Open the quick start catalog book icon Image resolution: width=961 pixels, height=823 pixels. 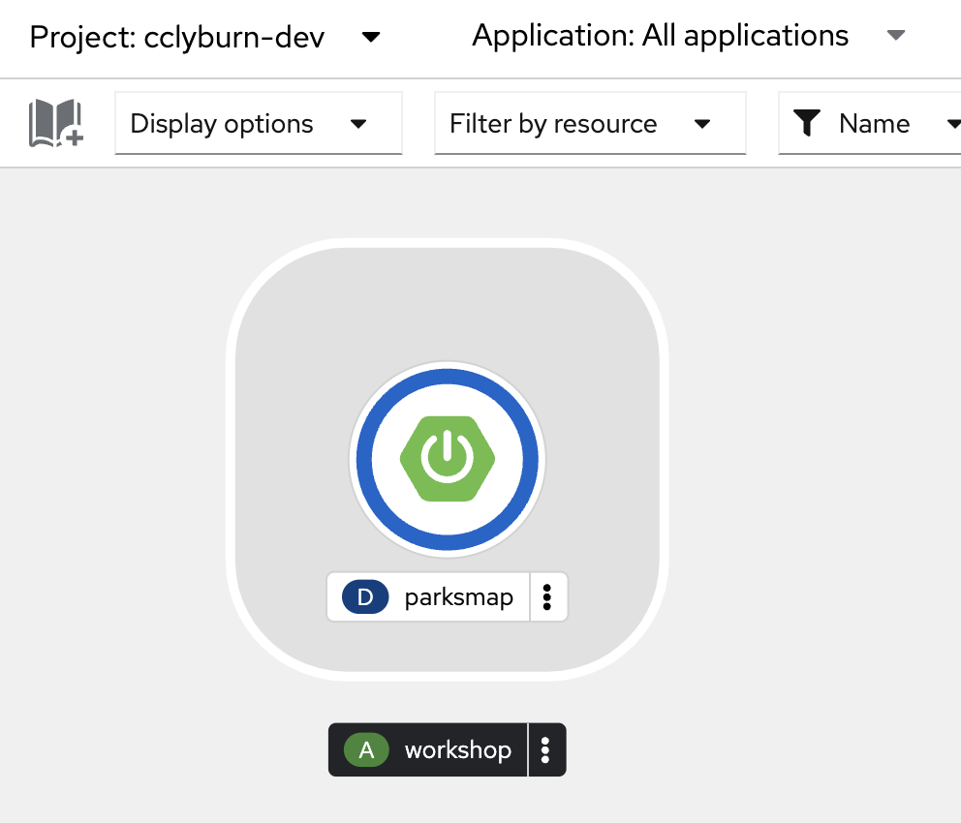[x=56, y=124]
